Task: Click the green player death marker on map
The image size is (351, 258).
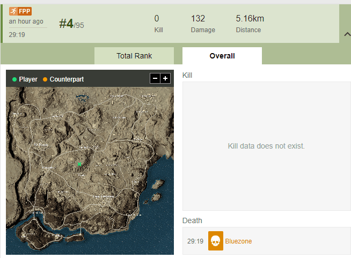Action: tap(79, 164)
